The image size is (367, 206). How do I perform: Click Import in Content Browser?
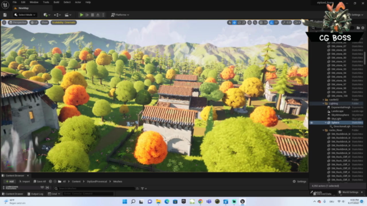tap(24, 181)
